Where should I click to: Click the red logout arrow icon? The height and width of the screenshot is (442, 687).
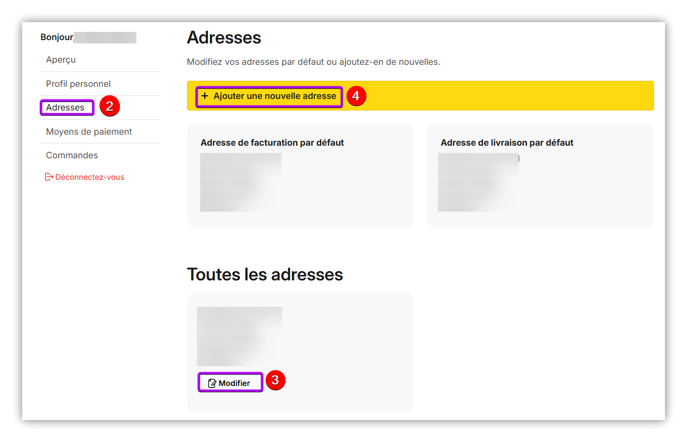pyautogui.click(x=49, y=177)
